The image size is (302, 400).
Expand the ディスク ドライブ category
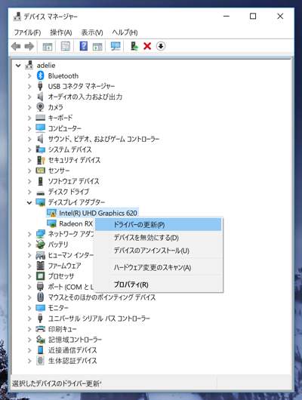pos(29,192)
